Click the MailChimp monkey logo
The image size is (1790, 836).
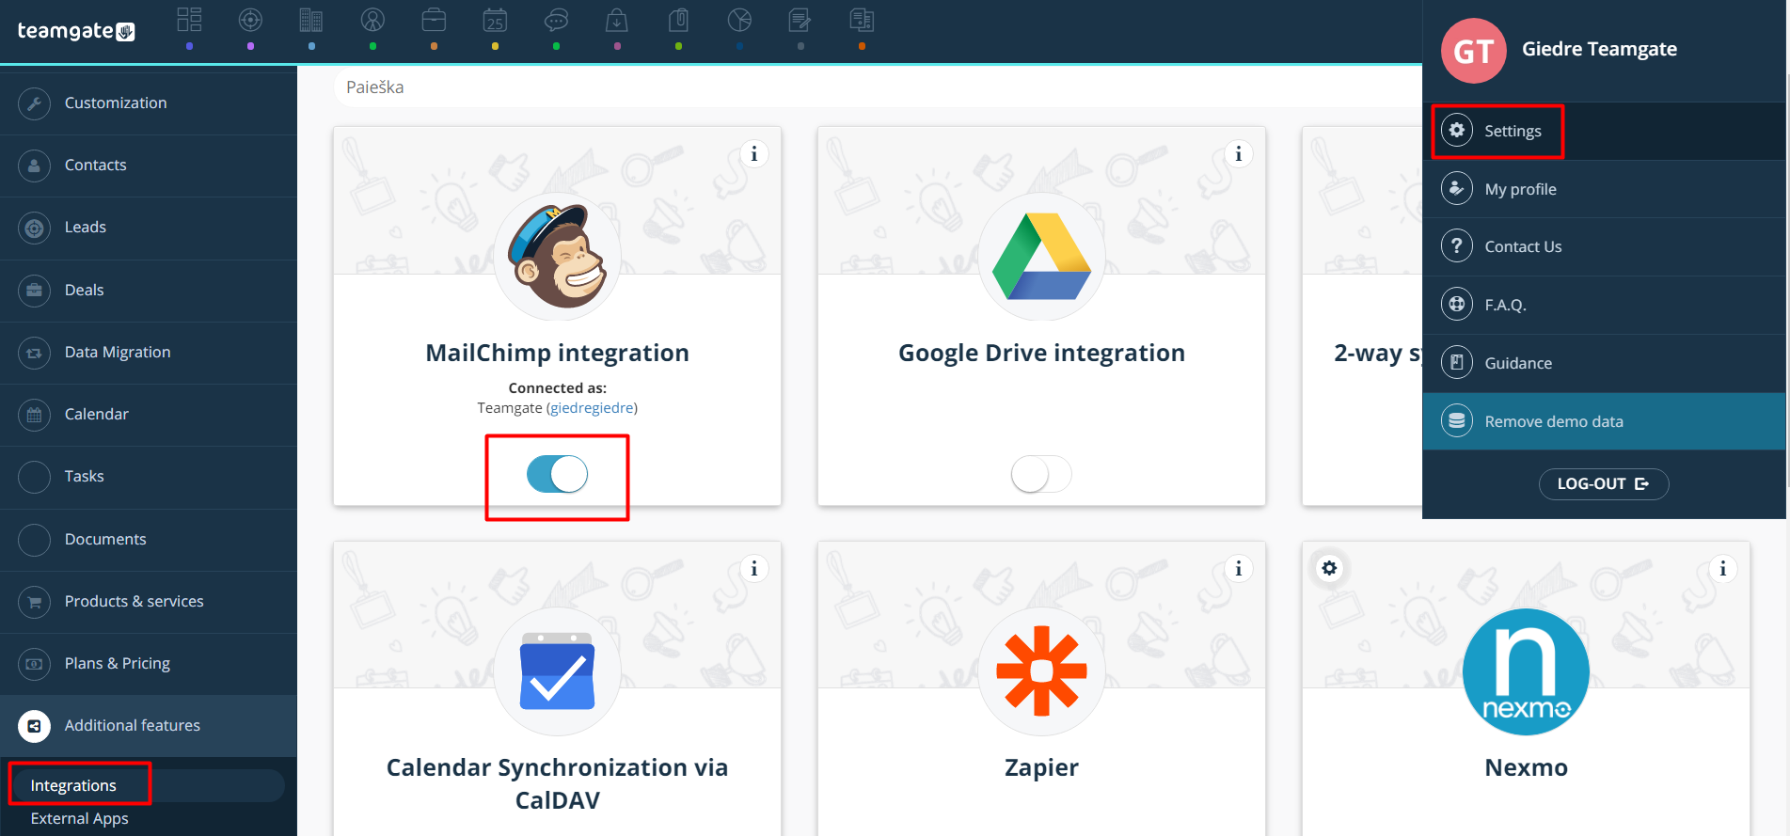pyautogui.click(x=557, y=257)
